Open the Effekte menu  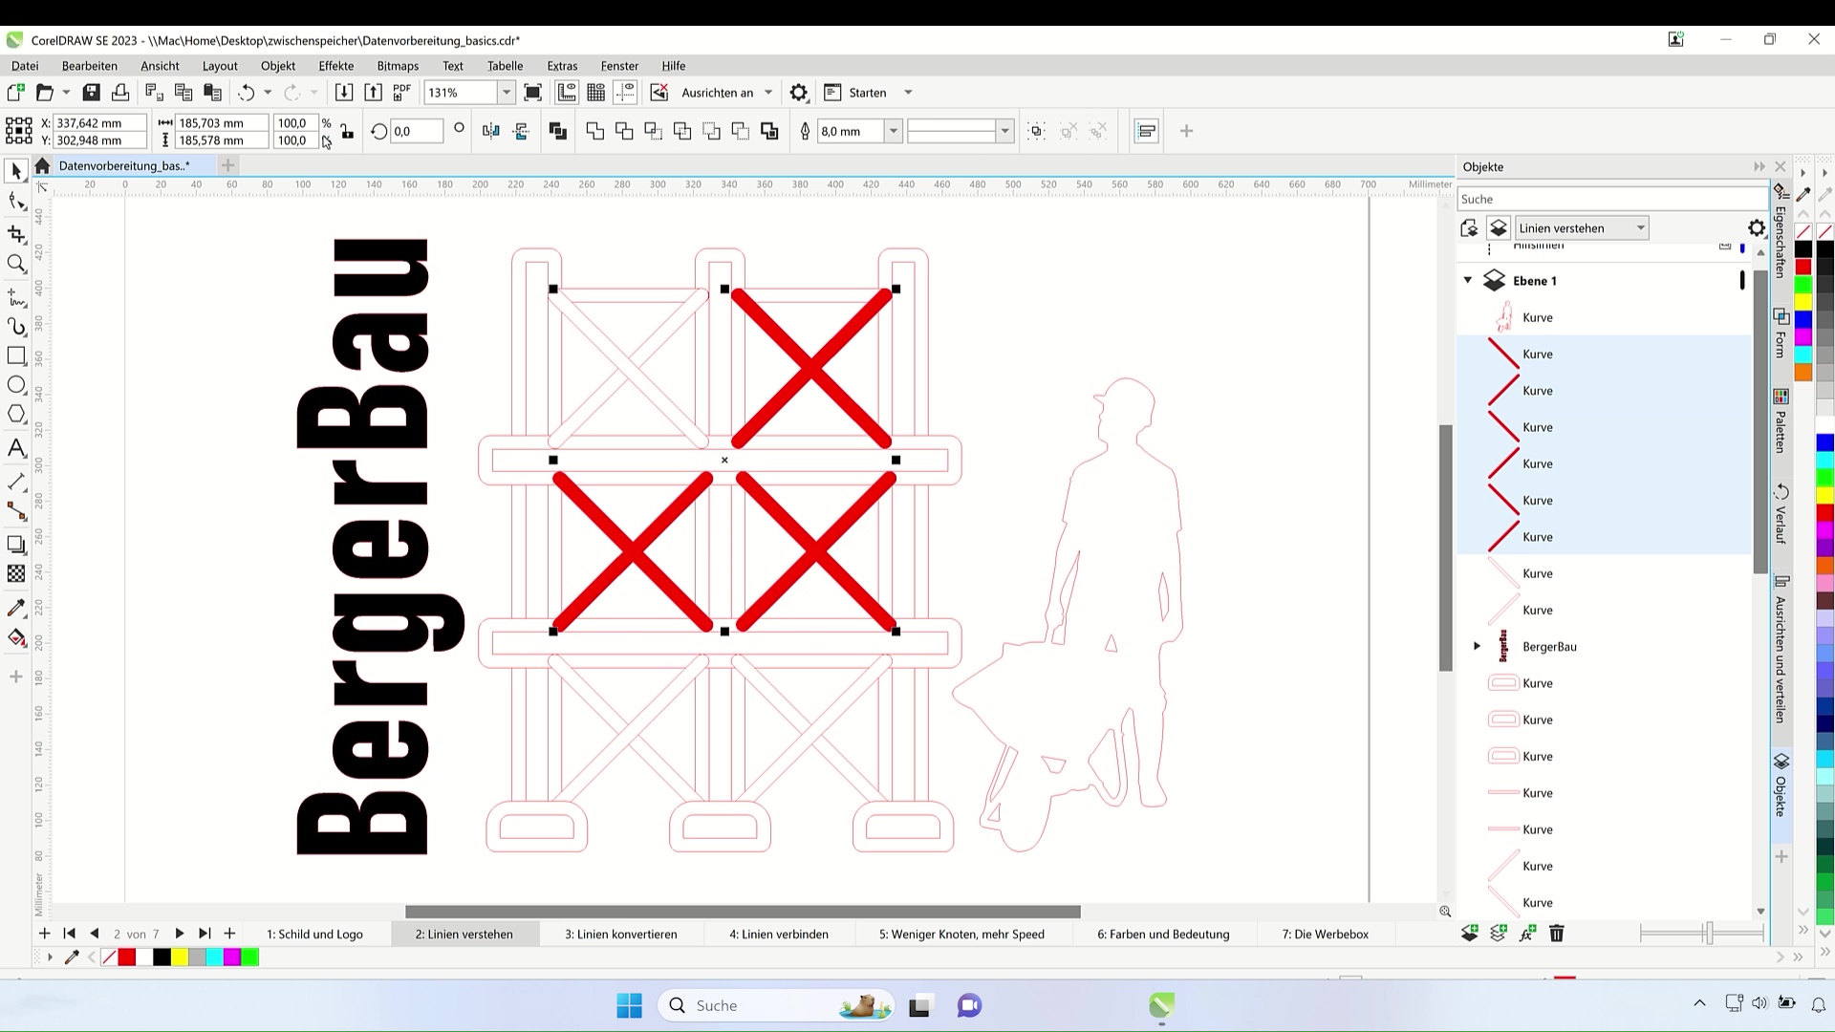pyautogui.click(x=335, y=66)
